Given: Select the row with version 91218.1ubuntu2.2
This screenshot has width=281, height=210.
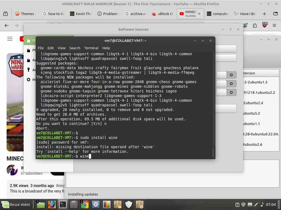Looking at the screenshot, I should [261, 92].
